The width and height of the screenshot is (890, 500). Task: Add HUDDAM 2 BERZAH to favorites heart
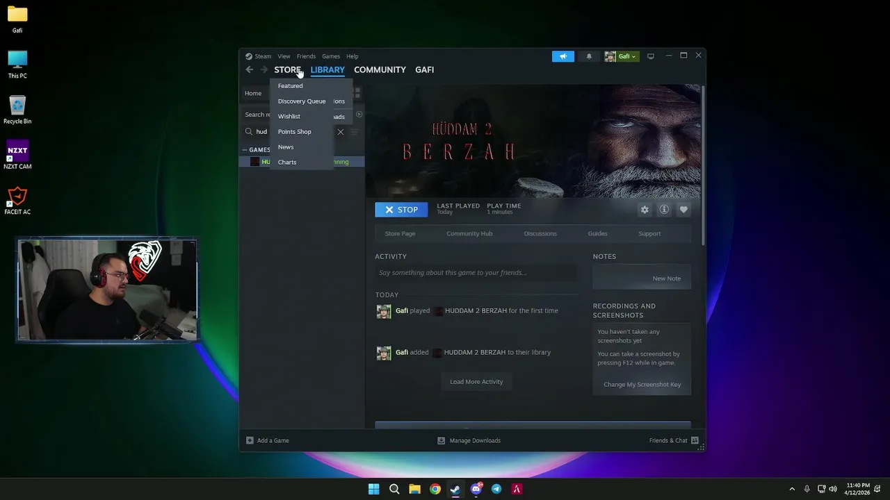click(x=683, y=210)
